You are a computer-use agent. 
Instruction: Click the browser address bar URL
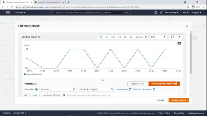[x=79, y=7]
